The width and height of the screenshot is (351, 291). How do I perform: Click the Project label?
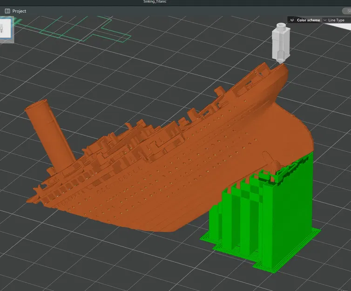click(x=19, y=11)
